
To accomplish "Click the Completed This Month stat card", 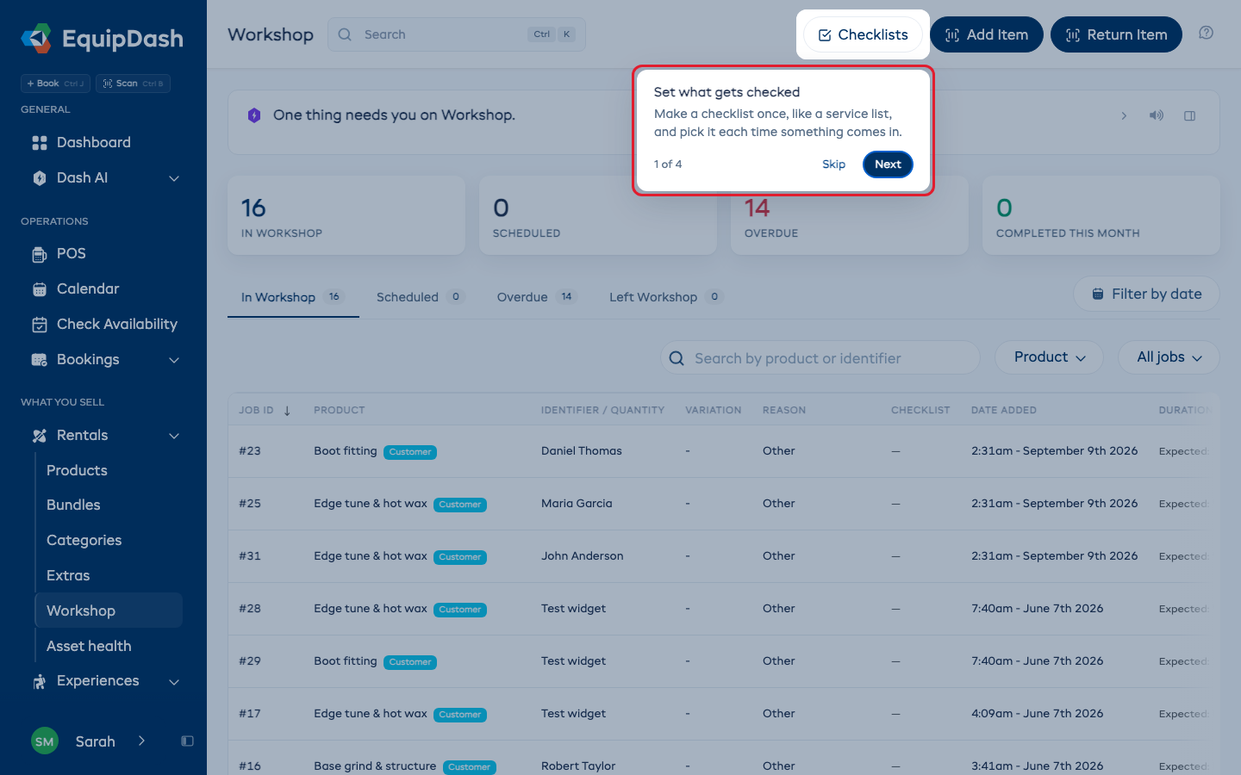I will pyautogui.click(x=1101, y=215).
